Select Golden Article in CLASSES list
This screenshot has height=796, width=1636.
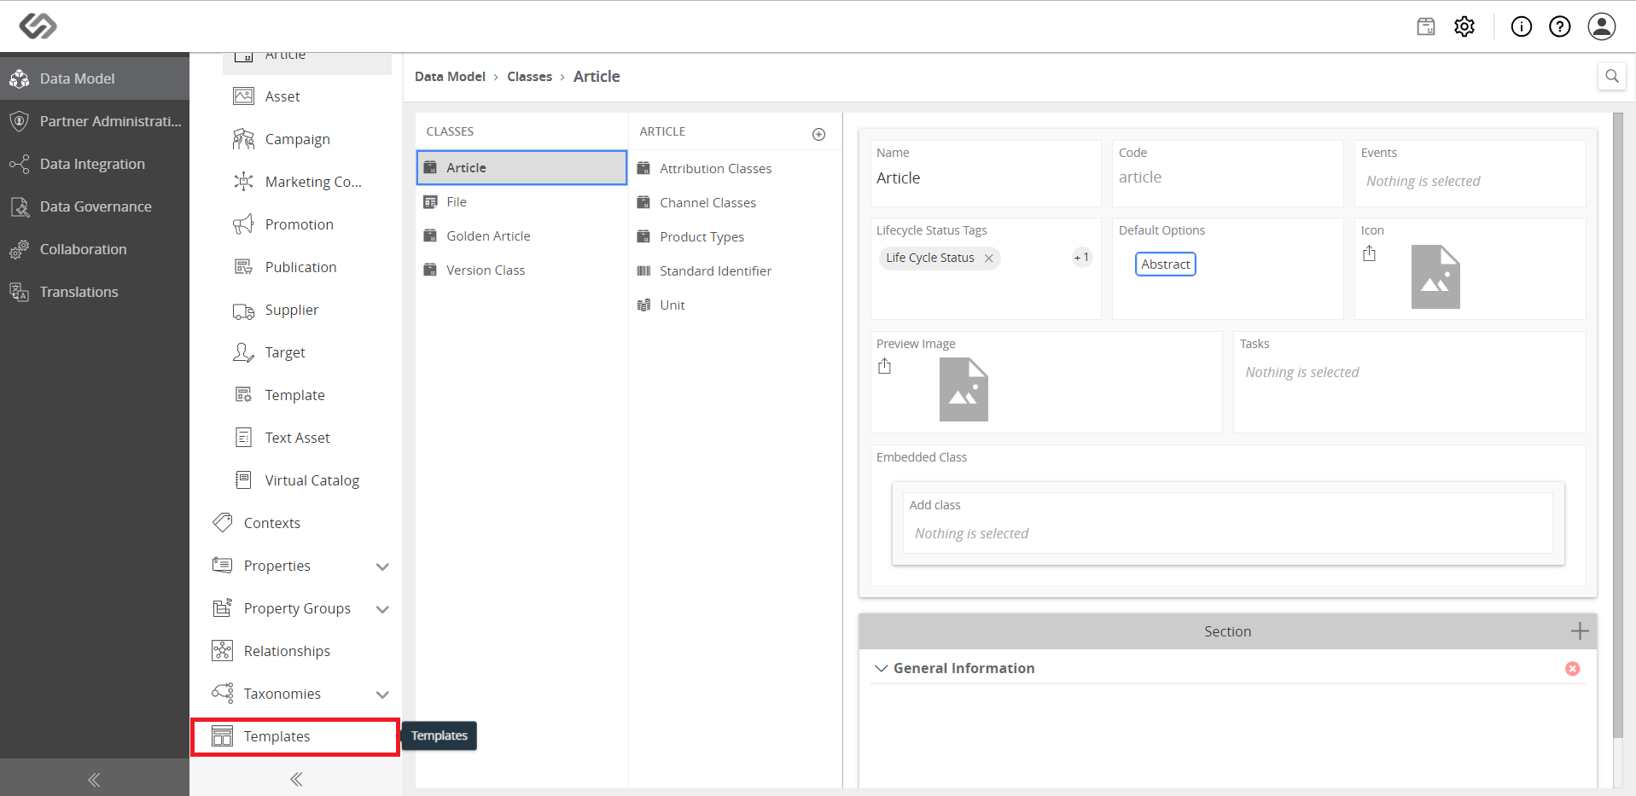tap(521, 236)
